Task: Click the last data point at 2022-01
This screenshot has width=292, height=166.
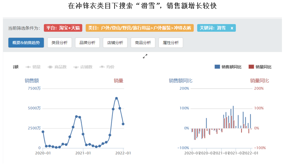Action: (123, 124)
